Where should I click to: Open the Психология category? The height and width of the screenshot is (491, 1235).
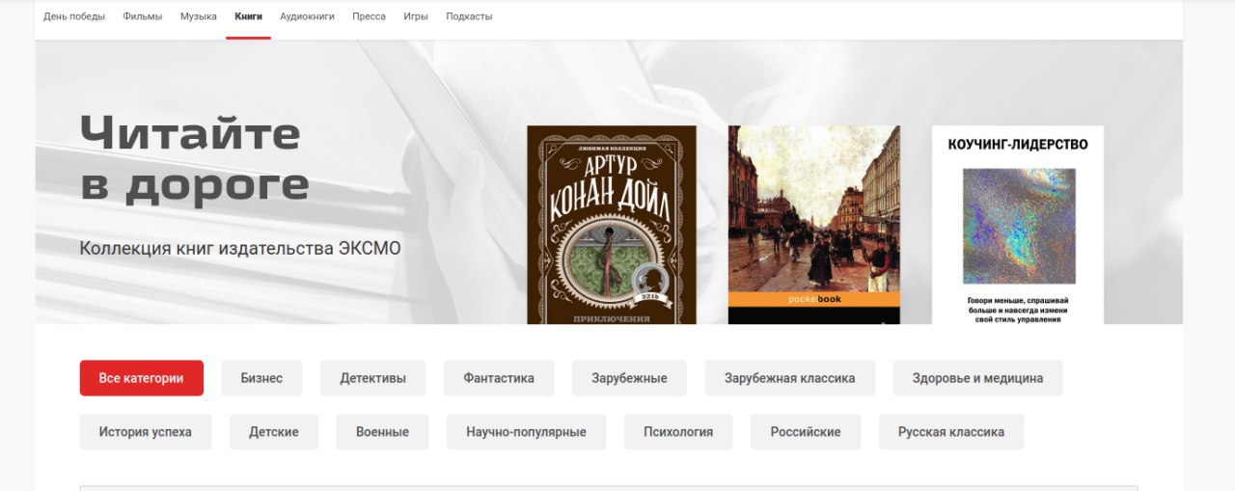click(x=678, y=432)
